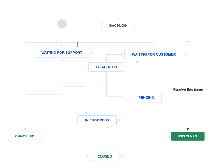220x168 pixels.
Task: Click the gray start circle node
Action: (62, 24)
